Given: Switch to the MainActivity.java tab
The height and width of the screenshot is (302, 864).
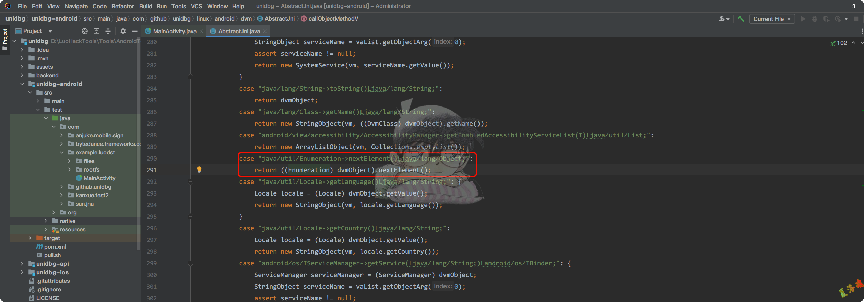Looking at the screenshot, I should [x=174, y=31].
